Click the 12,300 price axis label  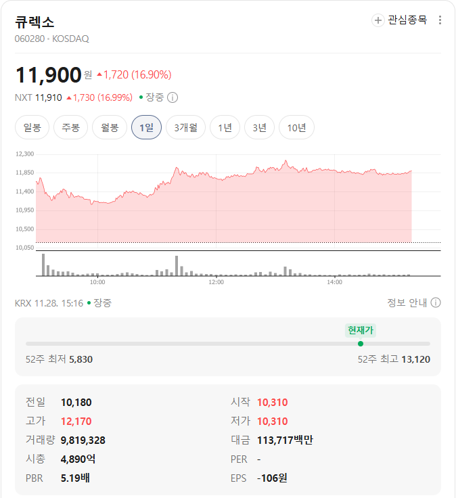[25, 154]
